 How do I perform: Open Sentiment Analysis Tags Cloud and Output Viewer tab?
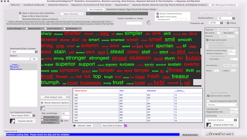[131, 9]
